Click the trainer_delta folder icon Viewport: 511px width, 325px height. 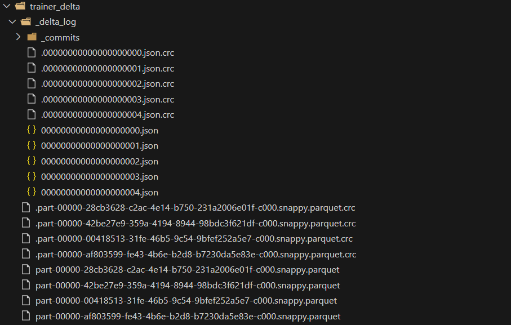click(20, 6)
